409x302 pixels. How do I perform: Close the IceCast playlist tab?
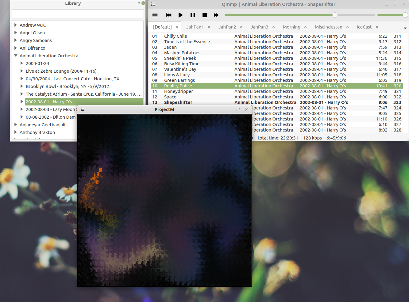point(377,27)
